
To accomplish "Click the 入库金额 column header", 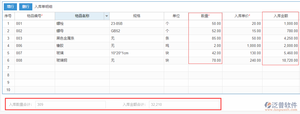I will point(280,16).
